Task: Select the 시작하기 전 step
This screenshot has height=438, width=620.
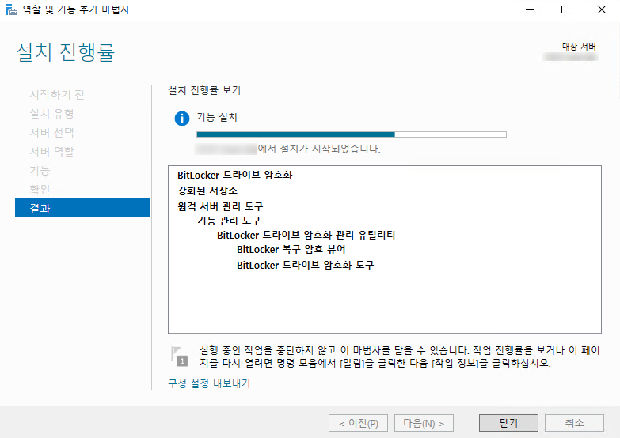Action: (x=57, y=94)
